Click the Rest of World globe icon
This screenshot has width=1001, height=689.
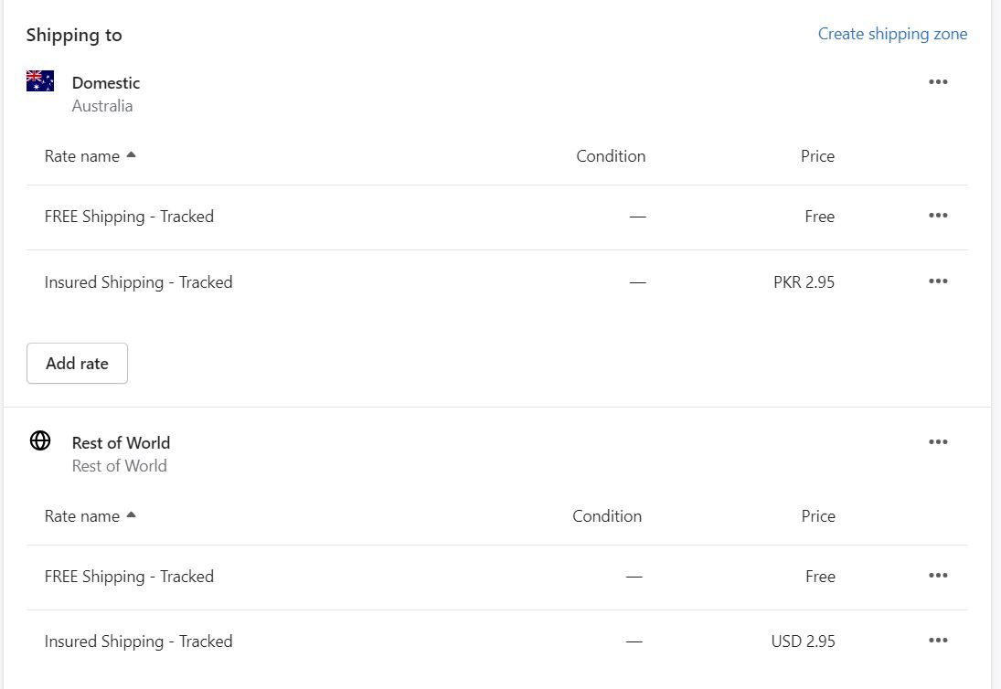[40, 441]
